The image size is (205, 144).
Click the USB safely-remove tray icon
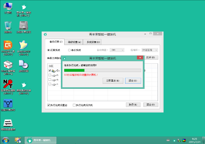pyautogui.click(x=179, y=140)
